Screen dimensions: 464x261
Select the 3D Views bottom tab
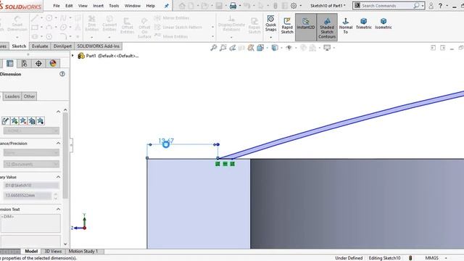click(x=53, y=252)
